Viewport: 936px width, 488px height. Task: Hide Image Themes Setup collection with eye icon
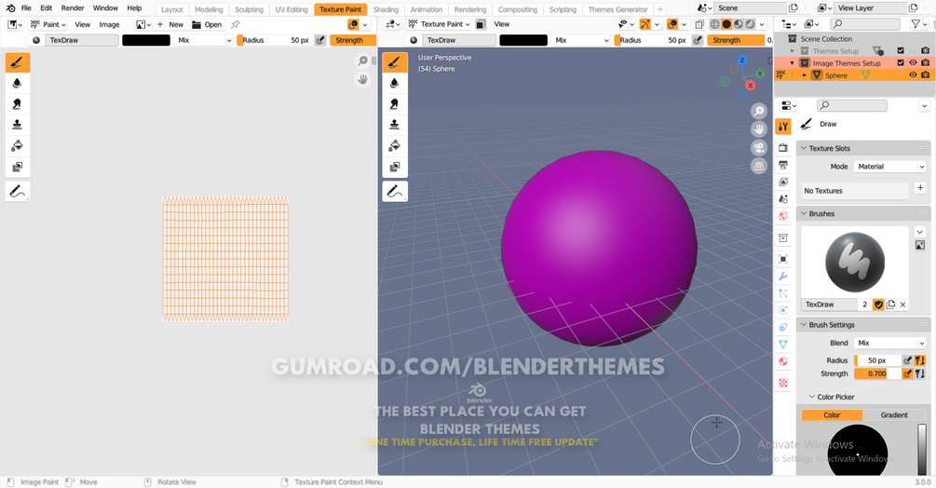coord(913,63)
